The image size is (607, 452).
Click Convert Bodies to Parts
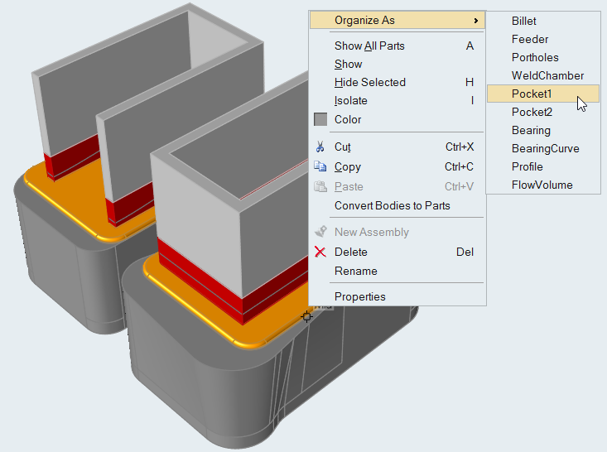392,205
